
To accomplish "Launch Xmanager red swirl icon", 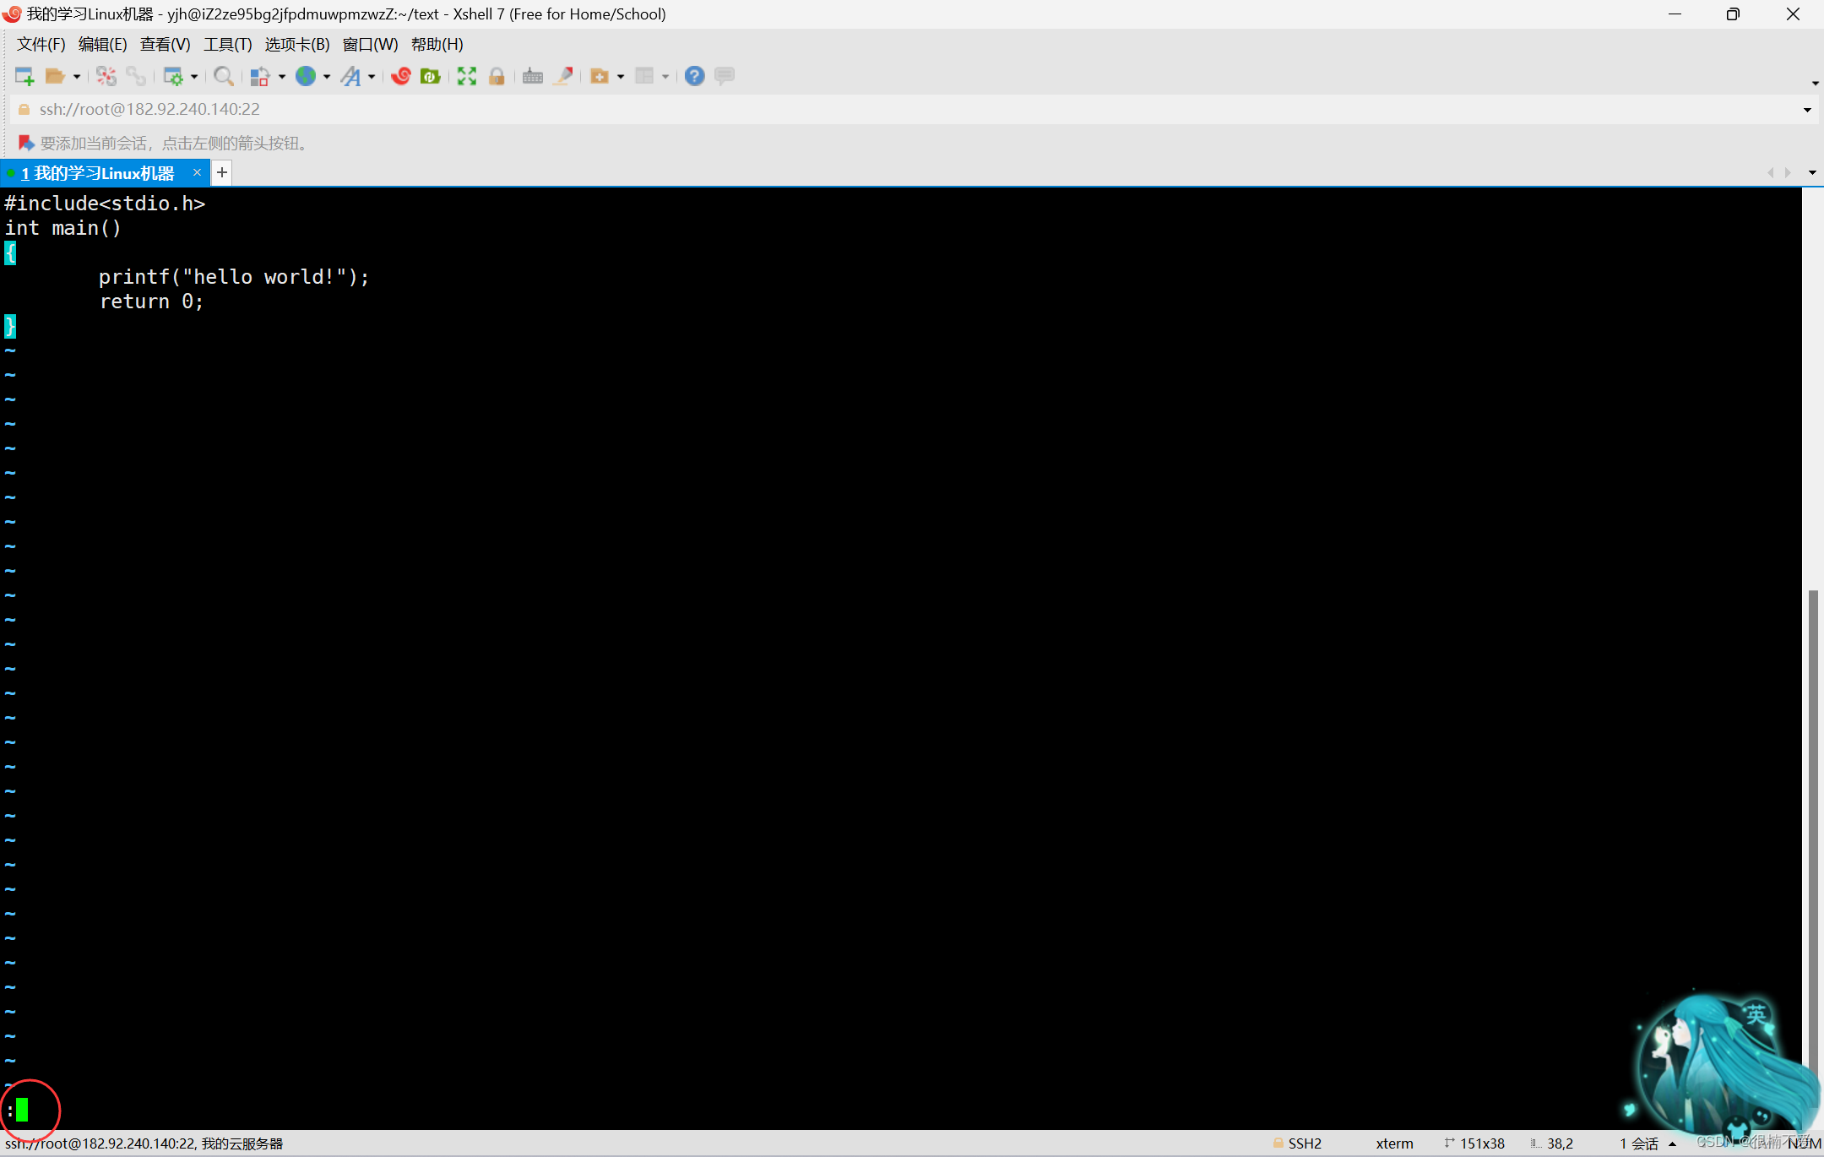I will pyautogui.click(x=401, y=77).
